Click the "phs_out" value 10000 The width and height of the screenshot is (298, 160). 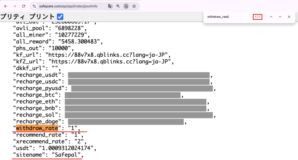60,48
